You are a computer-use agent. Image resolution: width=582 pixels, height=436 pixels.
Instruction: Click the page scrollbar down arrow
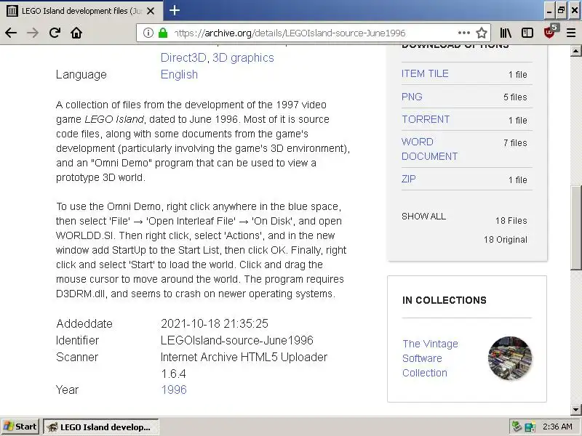coord(575,410)
